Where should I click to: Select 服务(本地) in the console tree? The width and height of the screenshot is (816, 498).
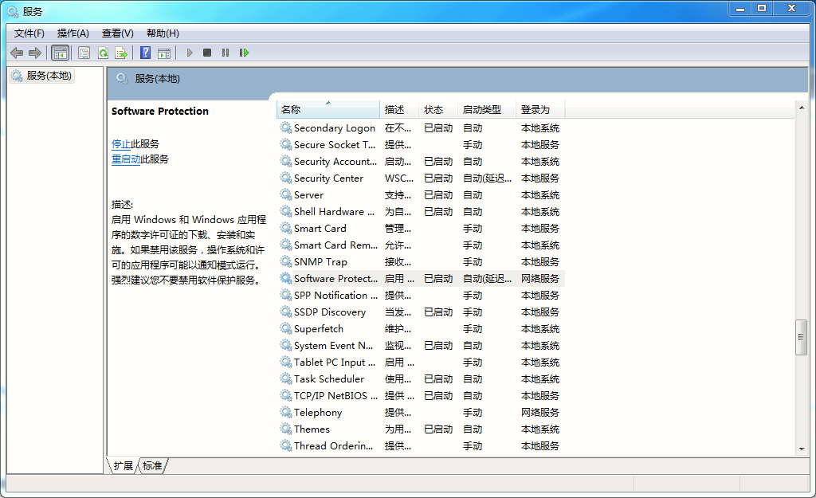pos(49,76)
